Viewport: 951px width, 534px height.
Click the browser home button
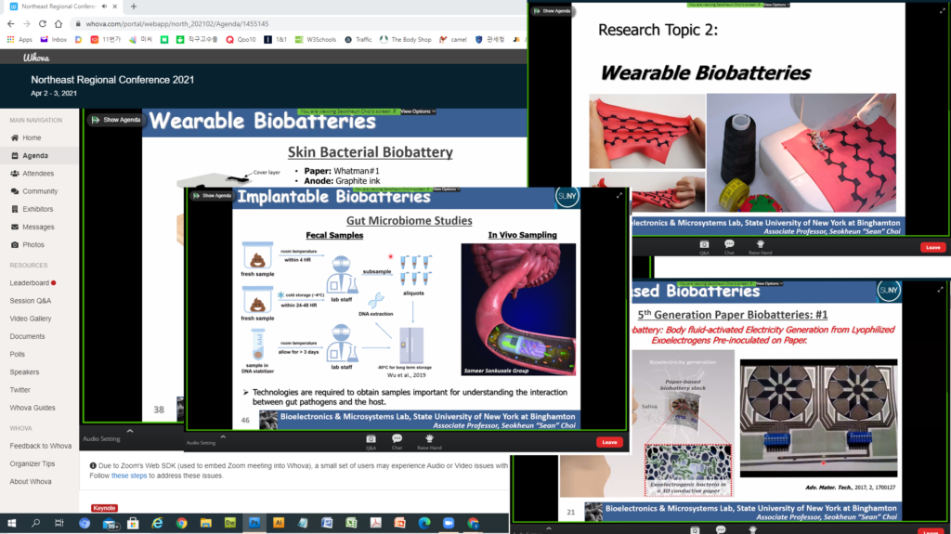click(x=59, y=23)
